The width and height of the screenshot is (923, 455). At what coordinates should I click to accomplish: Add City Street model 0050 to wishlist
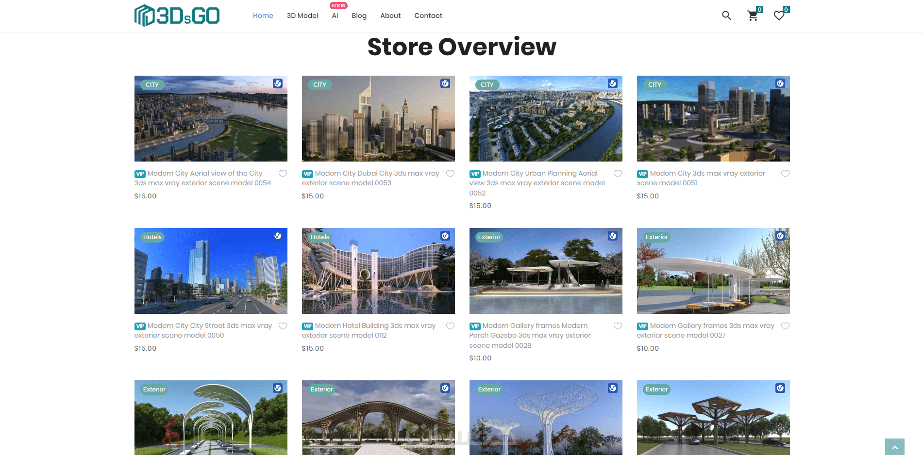coord(283,326)
